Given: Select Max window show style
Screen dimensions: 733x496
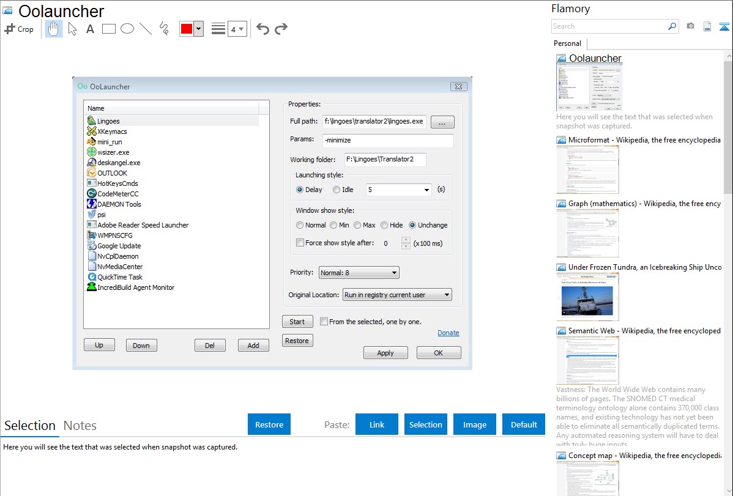Looking at the screenshot, I should coord(365,225).
